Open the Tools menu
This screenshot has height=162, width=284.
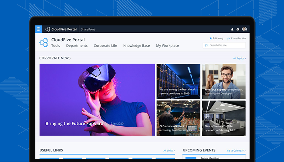click(56, 46)
